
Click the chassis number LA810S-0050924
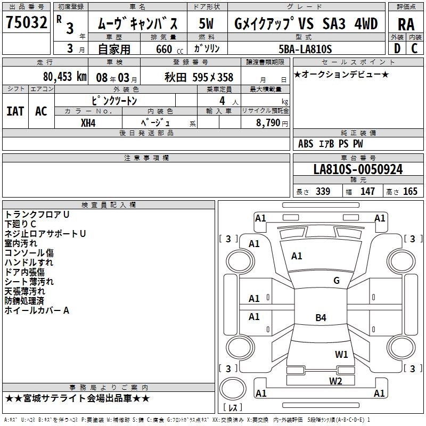click(358, 170)
